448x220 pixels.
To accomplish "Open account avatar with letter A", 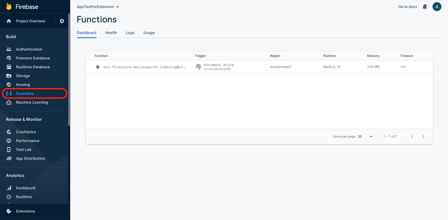I will pos(437,7).
